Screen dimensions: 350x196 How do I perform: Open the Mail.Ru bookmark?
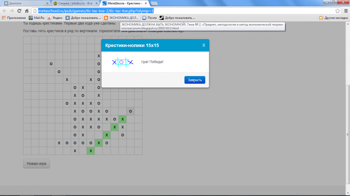click(x=37, y=18)
